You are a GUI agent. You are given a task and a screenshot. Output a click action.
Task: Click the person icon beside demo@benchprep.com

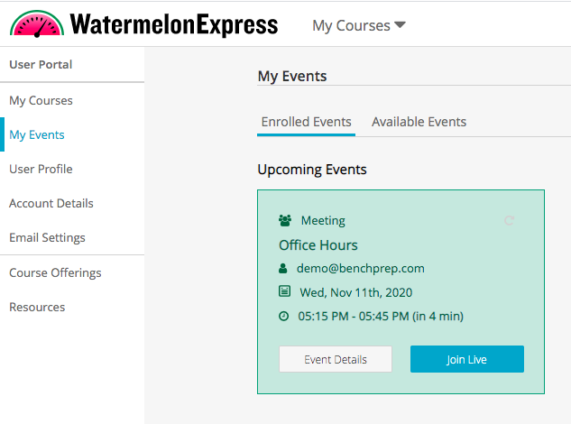[283, 269]
